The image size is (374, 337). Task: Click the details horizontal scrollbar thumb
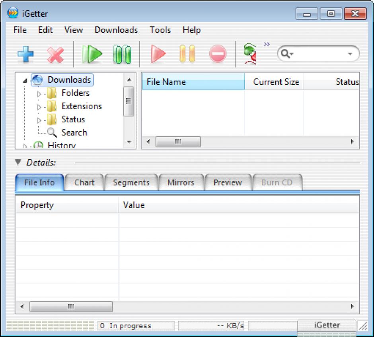coord(71,306)
